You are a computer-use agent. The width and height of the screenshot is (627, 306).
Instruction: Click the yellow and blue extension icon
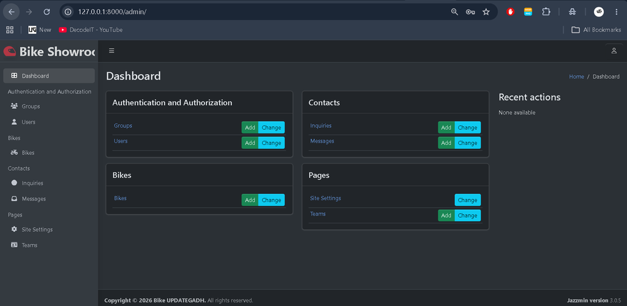click(528, 12)
